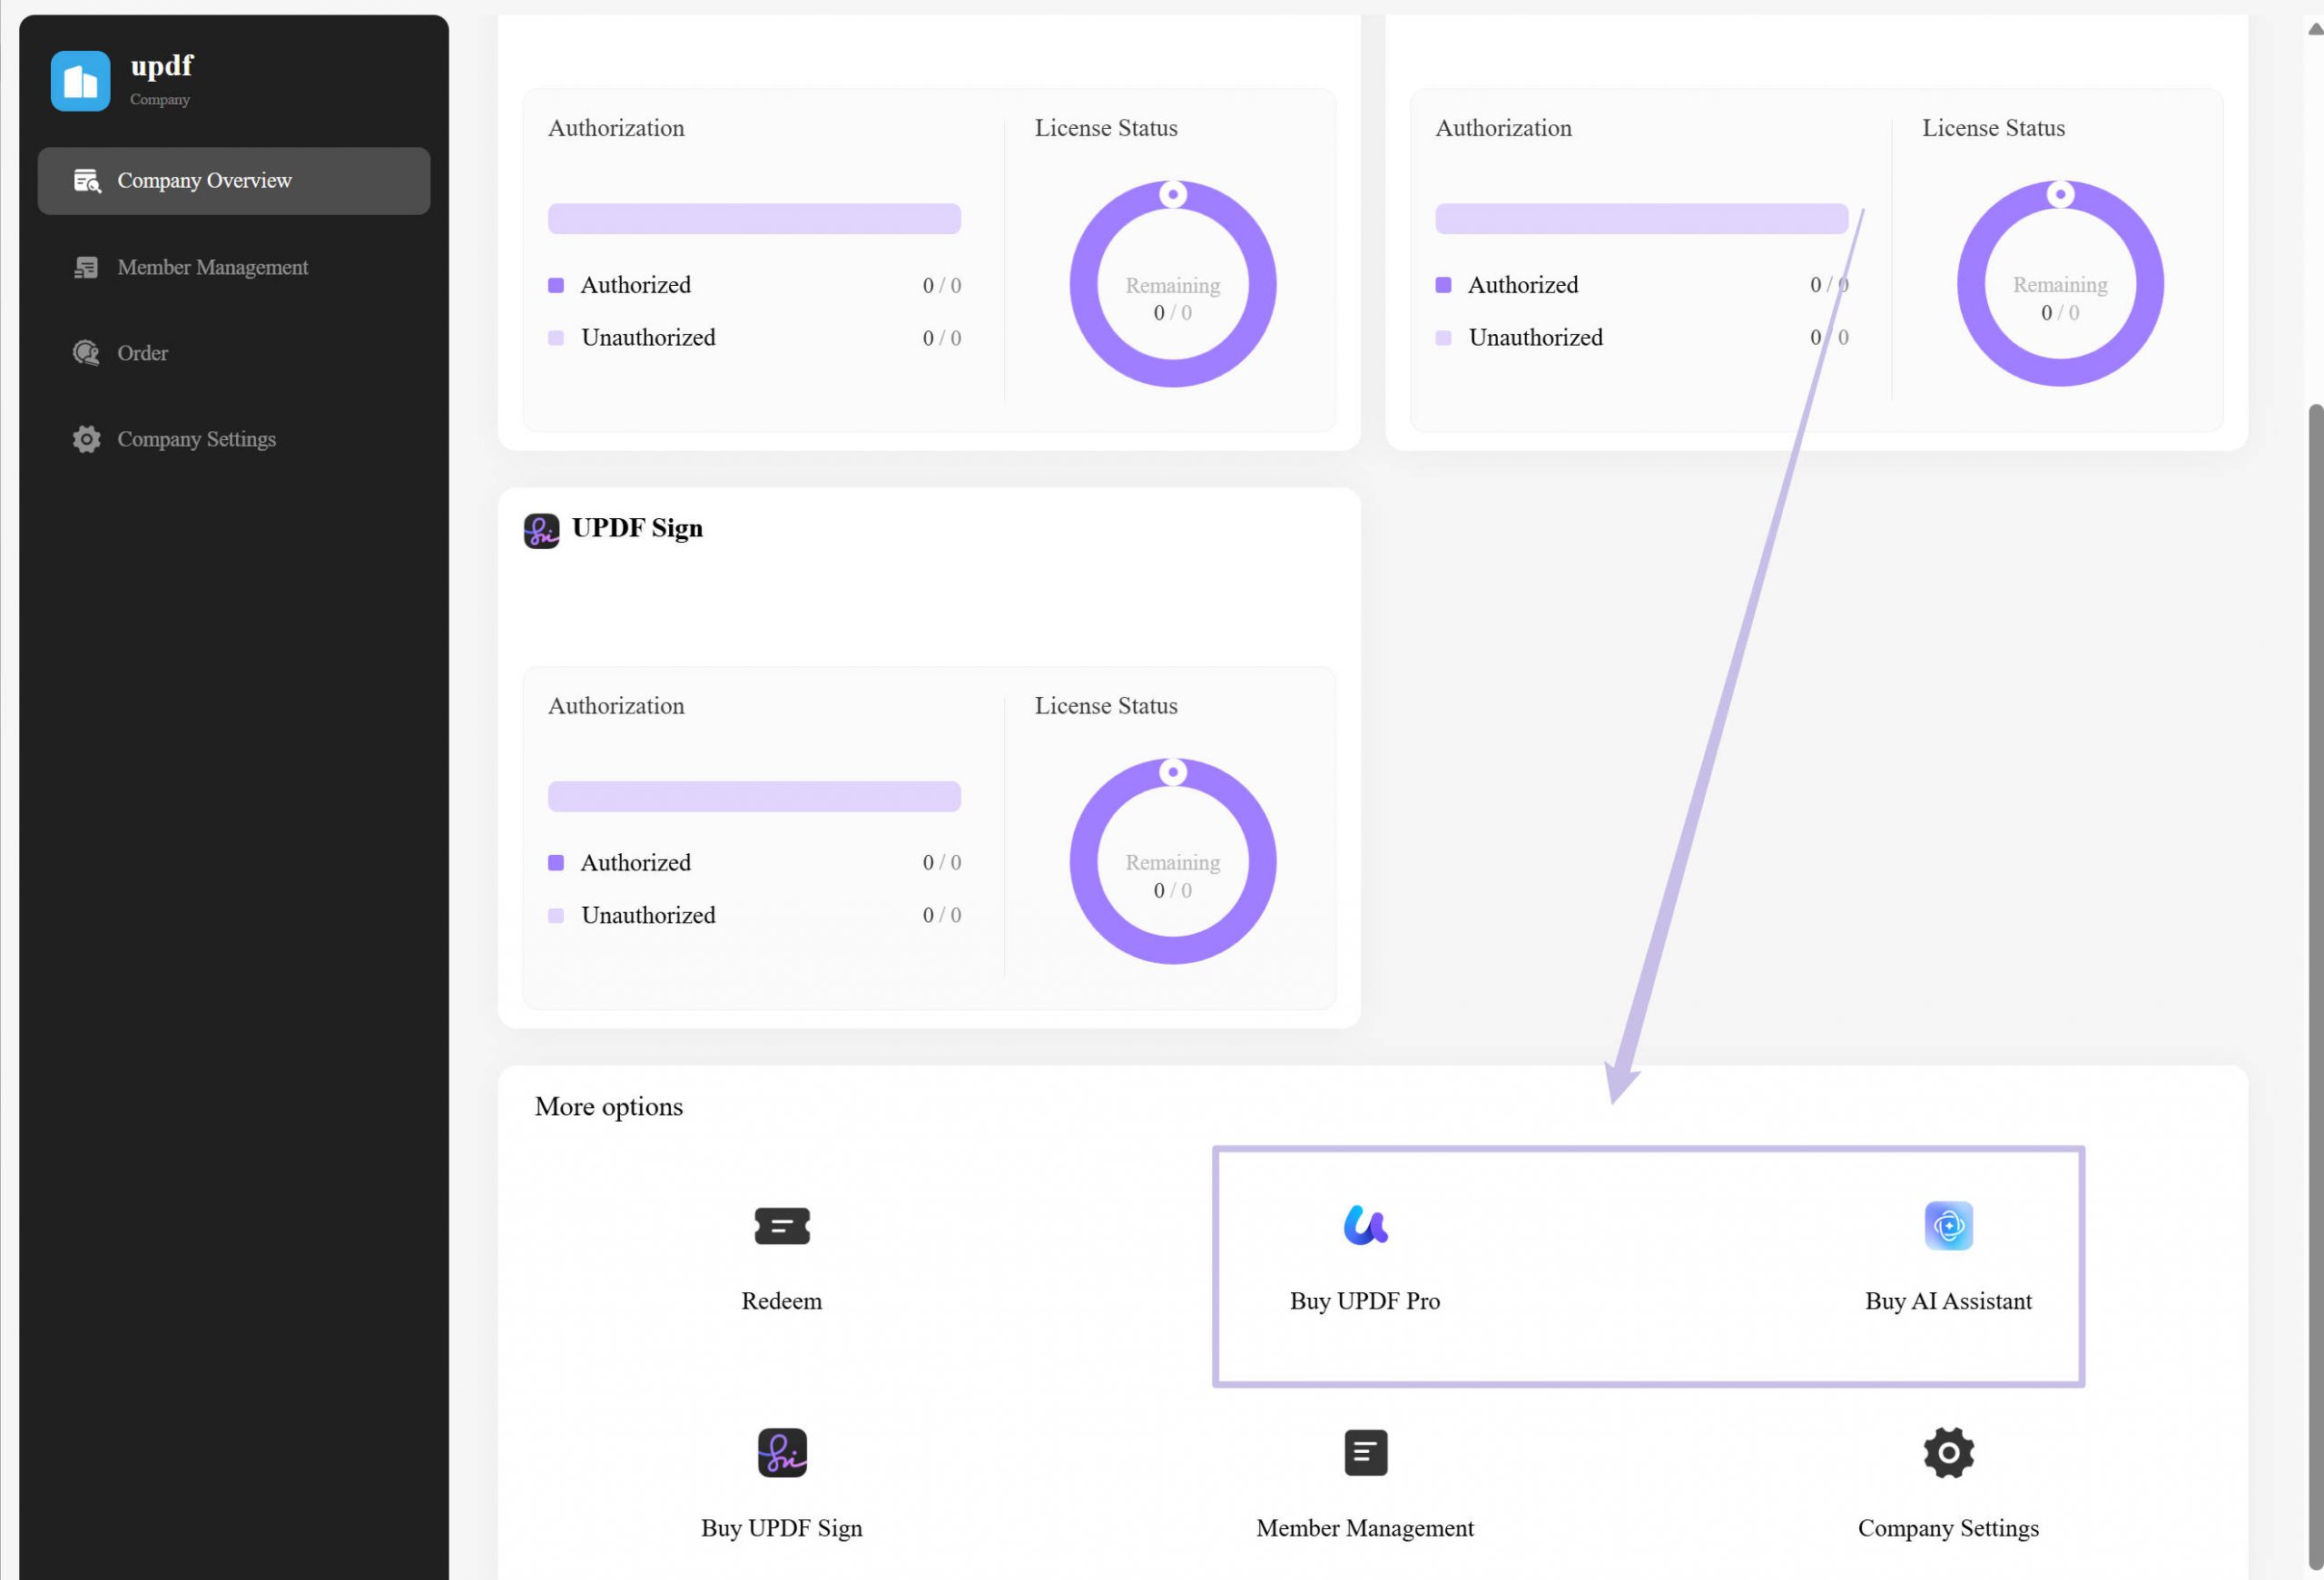2324x1580 pixels.
Task: Click the Company Settings gear in More options
Action: [1948, 1452]
